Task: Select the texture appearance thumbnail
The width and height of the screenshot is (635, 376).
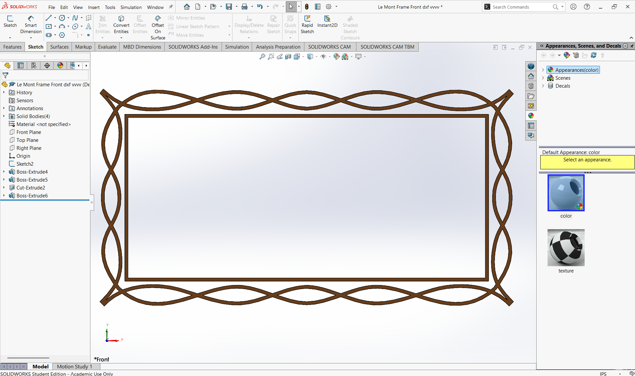Action: coord(566,248)
